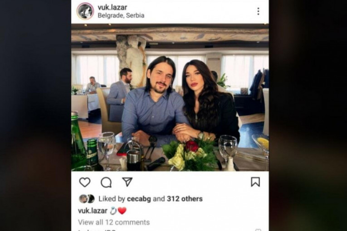Expand View all 12 comments
Screen dimensions: 347x231
(x=114, y=222)
